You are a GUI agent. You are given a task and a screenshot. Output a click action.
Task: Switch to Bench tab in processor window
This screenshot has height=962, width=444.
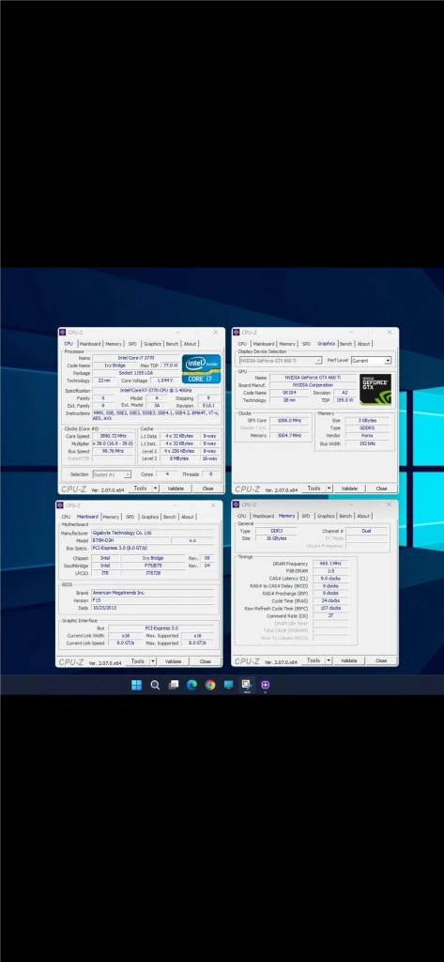coord(173,344)
